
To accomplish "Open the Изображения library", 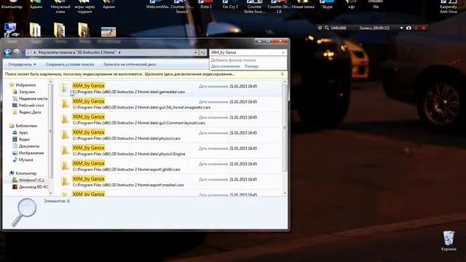I will [28, 153].
